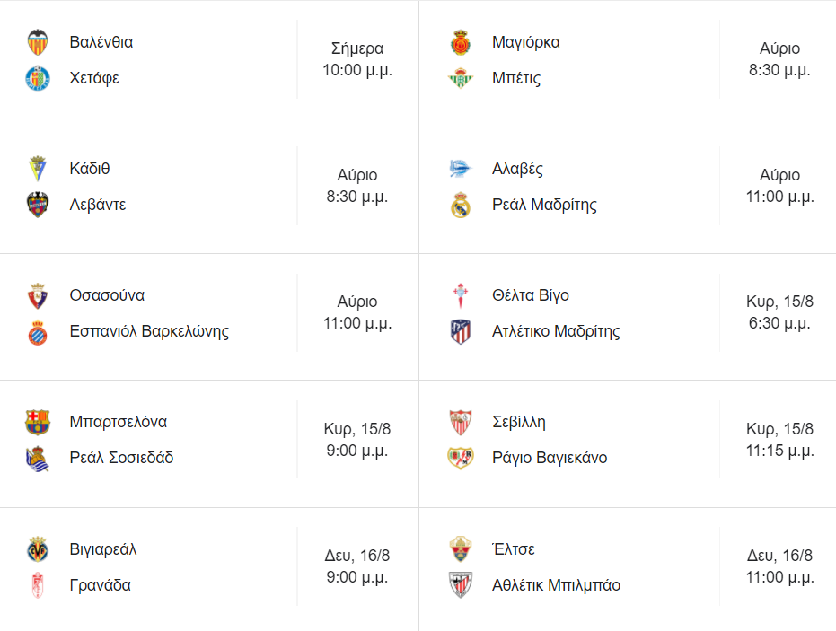
Task: Select the Γρανάδα team name
Action: 100,585
